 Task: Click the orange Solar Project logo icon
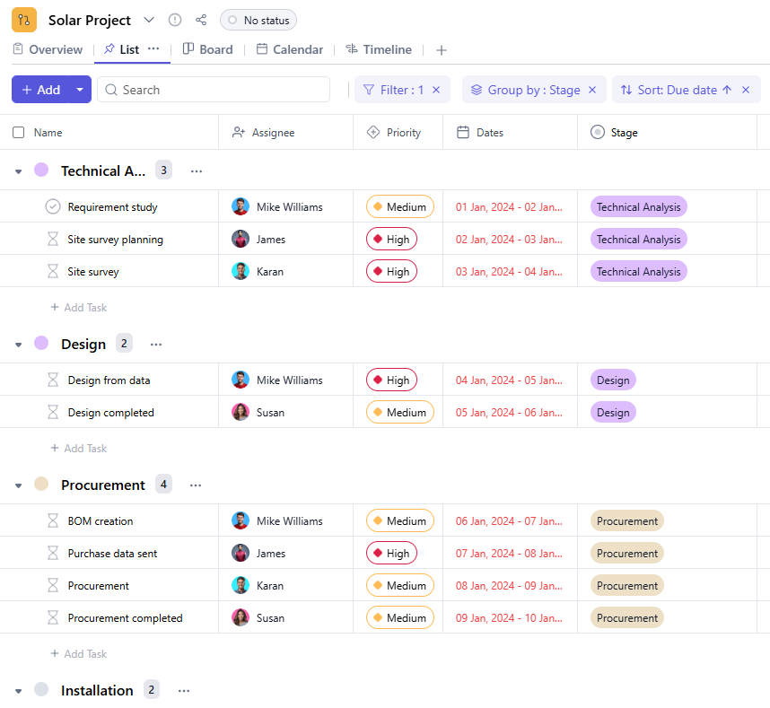[x=24, y=20]
